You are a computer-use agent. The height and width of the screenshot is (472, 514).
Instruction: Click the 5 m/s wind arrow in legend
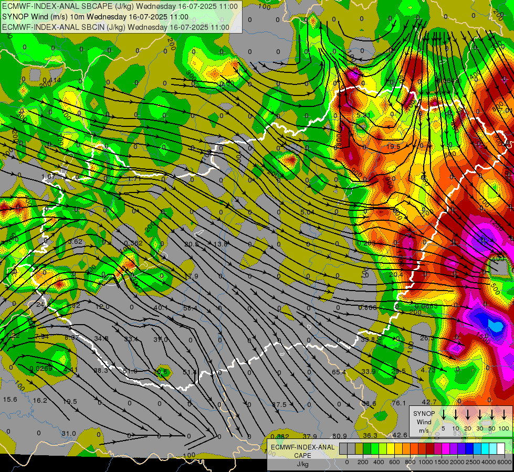point(444,414)
